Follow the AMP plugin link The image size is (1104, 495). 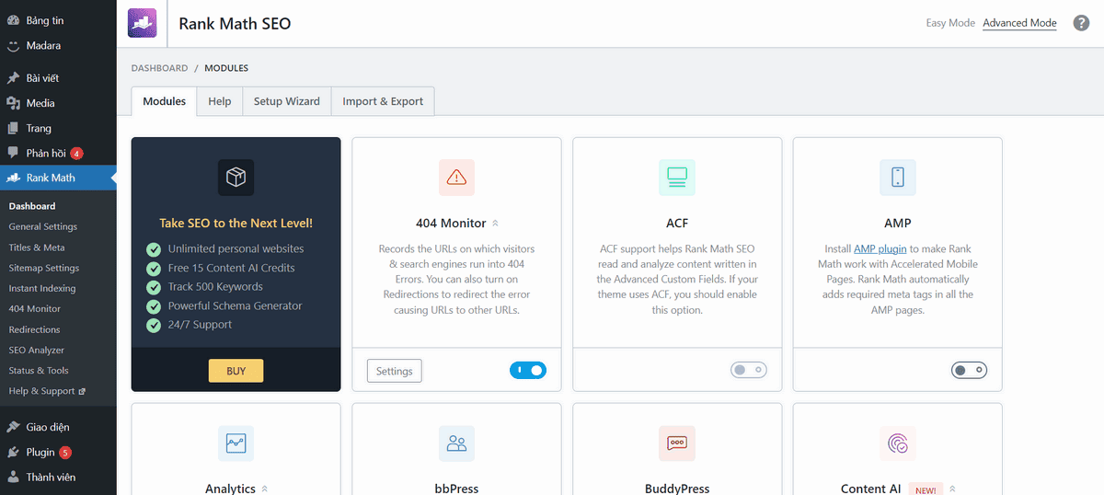(x=880, y=248)
